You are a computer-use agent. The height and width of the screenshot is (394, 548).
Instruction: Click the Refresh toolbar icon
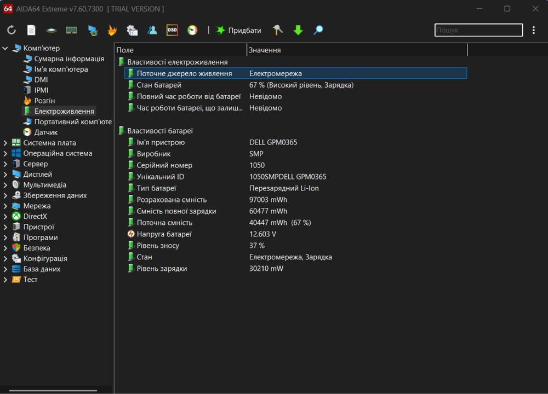point(12,30)
